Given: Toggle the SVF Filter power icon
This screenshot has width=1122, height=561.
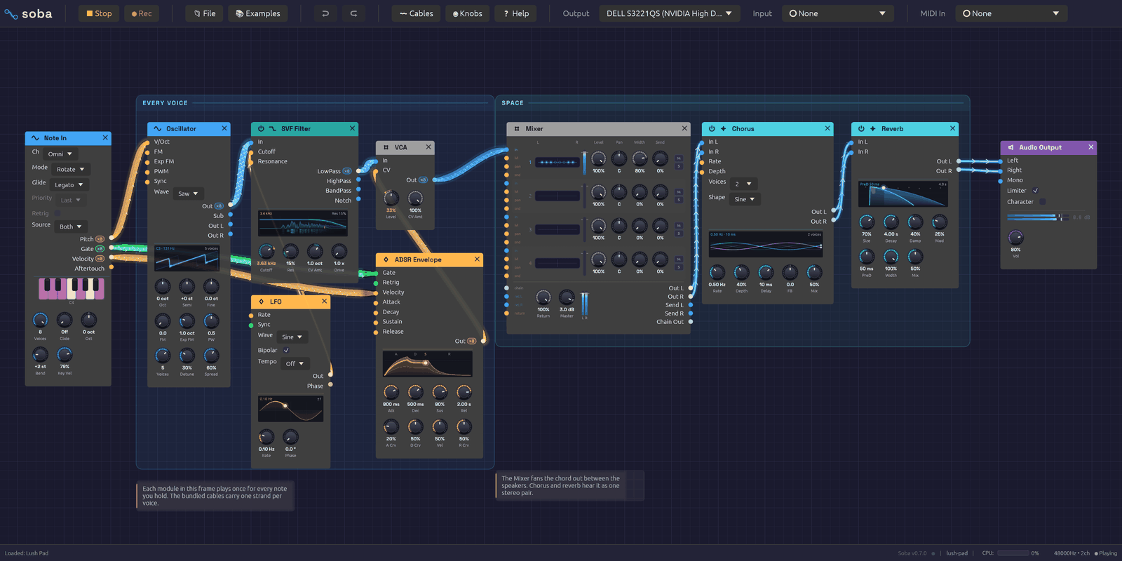Looking at the screenshot, I should [x=261, y=129].
